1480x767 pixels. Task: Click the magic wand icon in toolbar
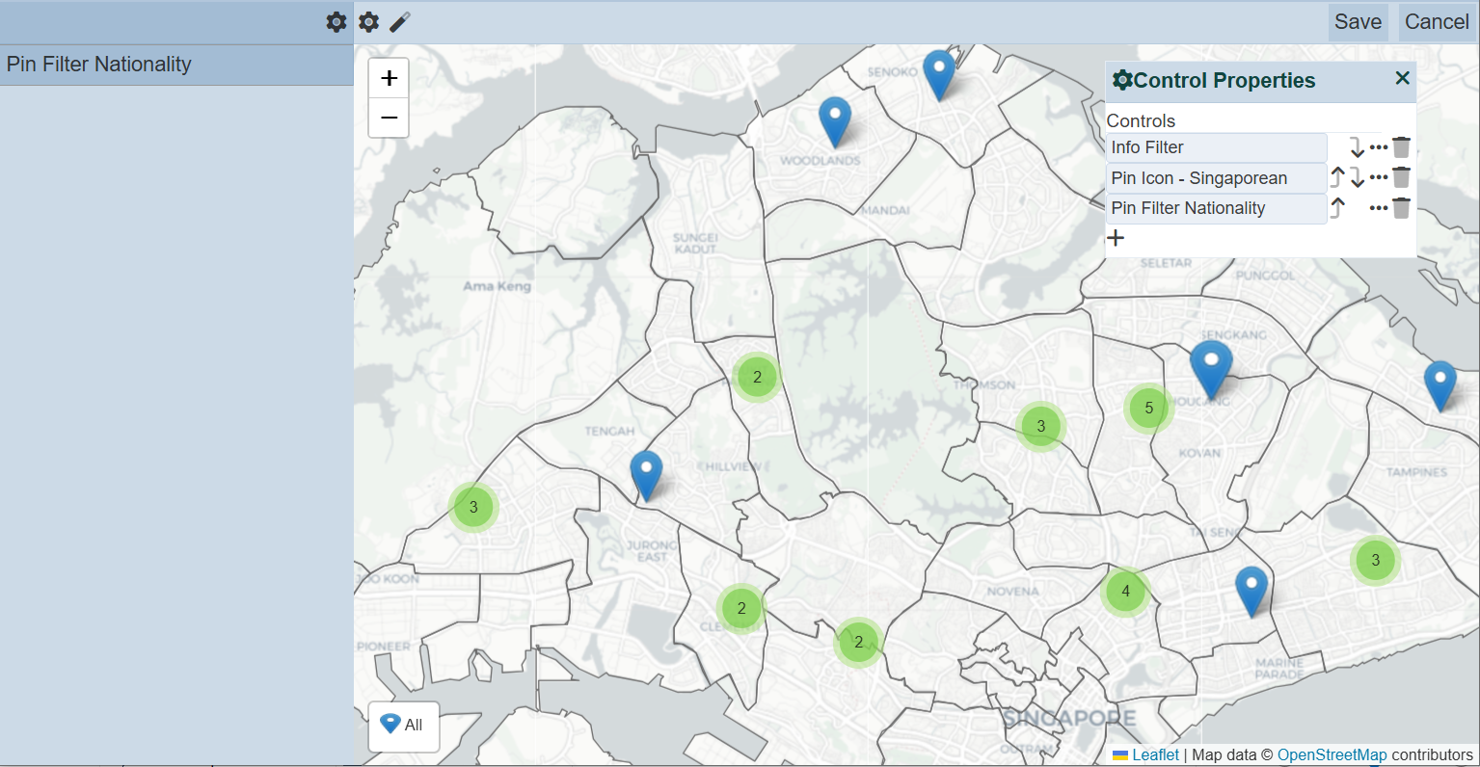(x=400, y=22)
